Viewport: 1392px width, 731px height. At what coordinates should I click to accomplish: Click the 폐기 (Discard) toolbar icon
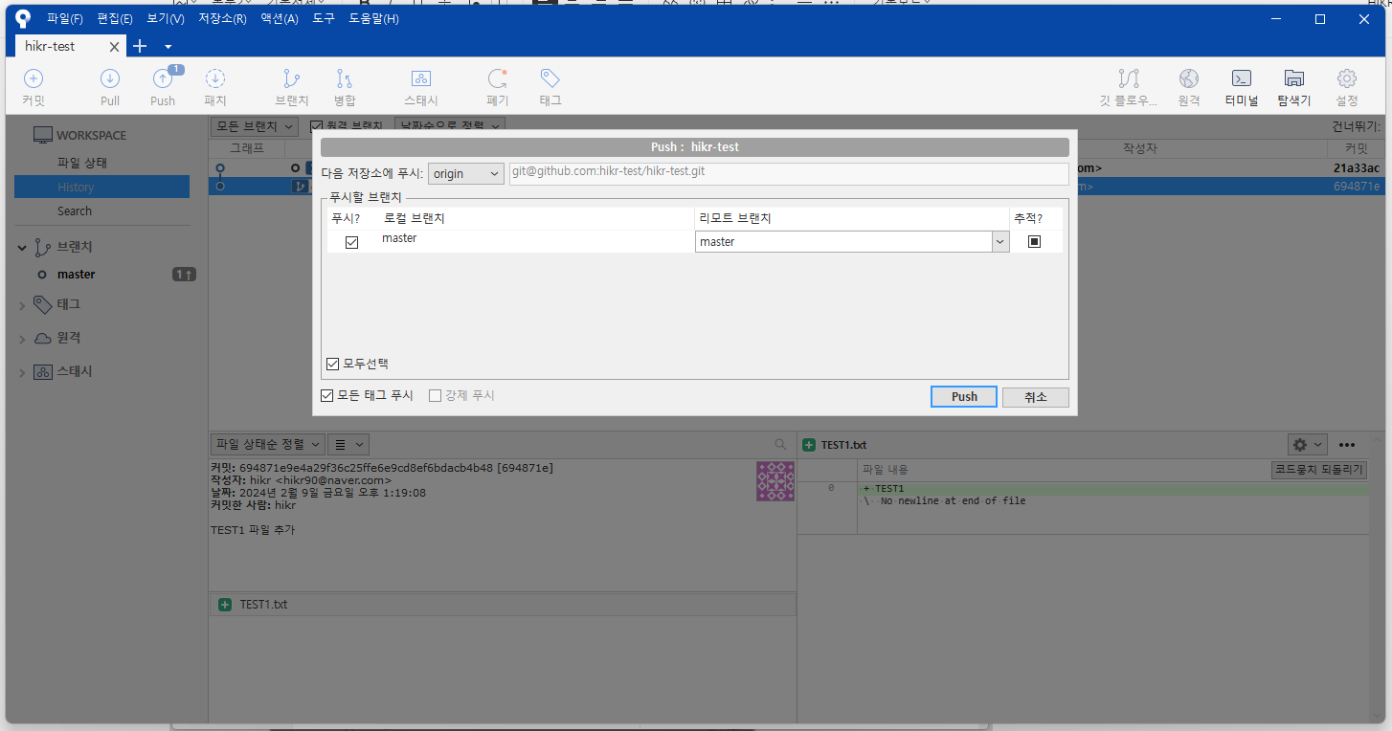[x=498, y=78]
